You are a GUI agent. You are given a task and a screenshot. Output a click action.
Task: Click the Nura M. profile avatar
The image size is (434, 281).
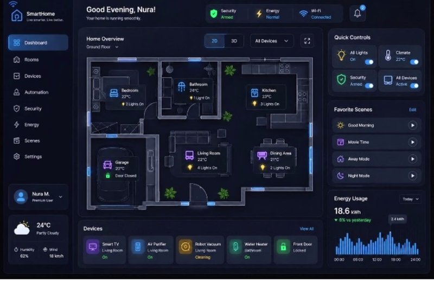[21, 197]
